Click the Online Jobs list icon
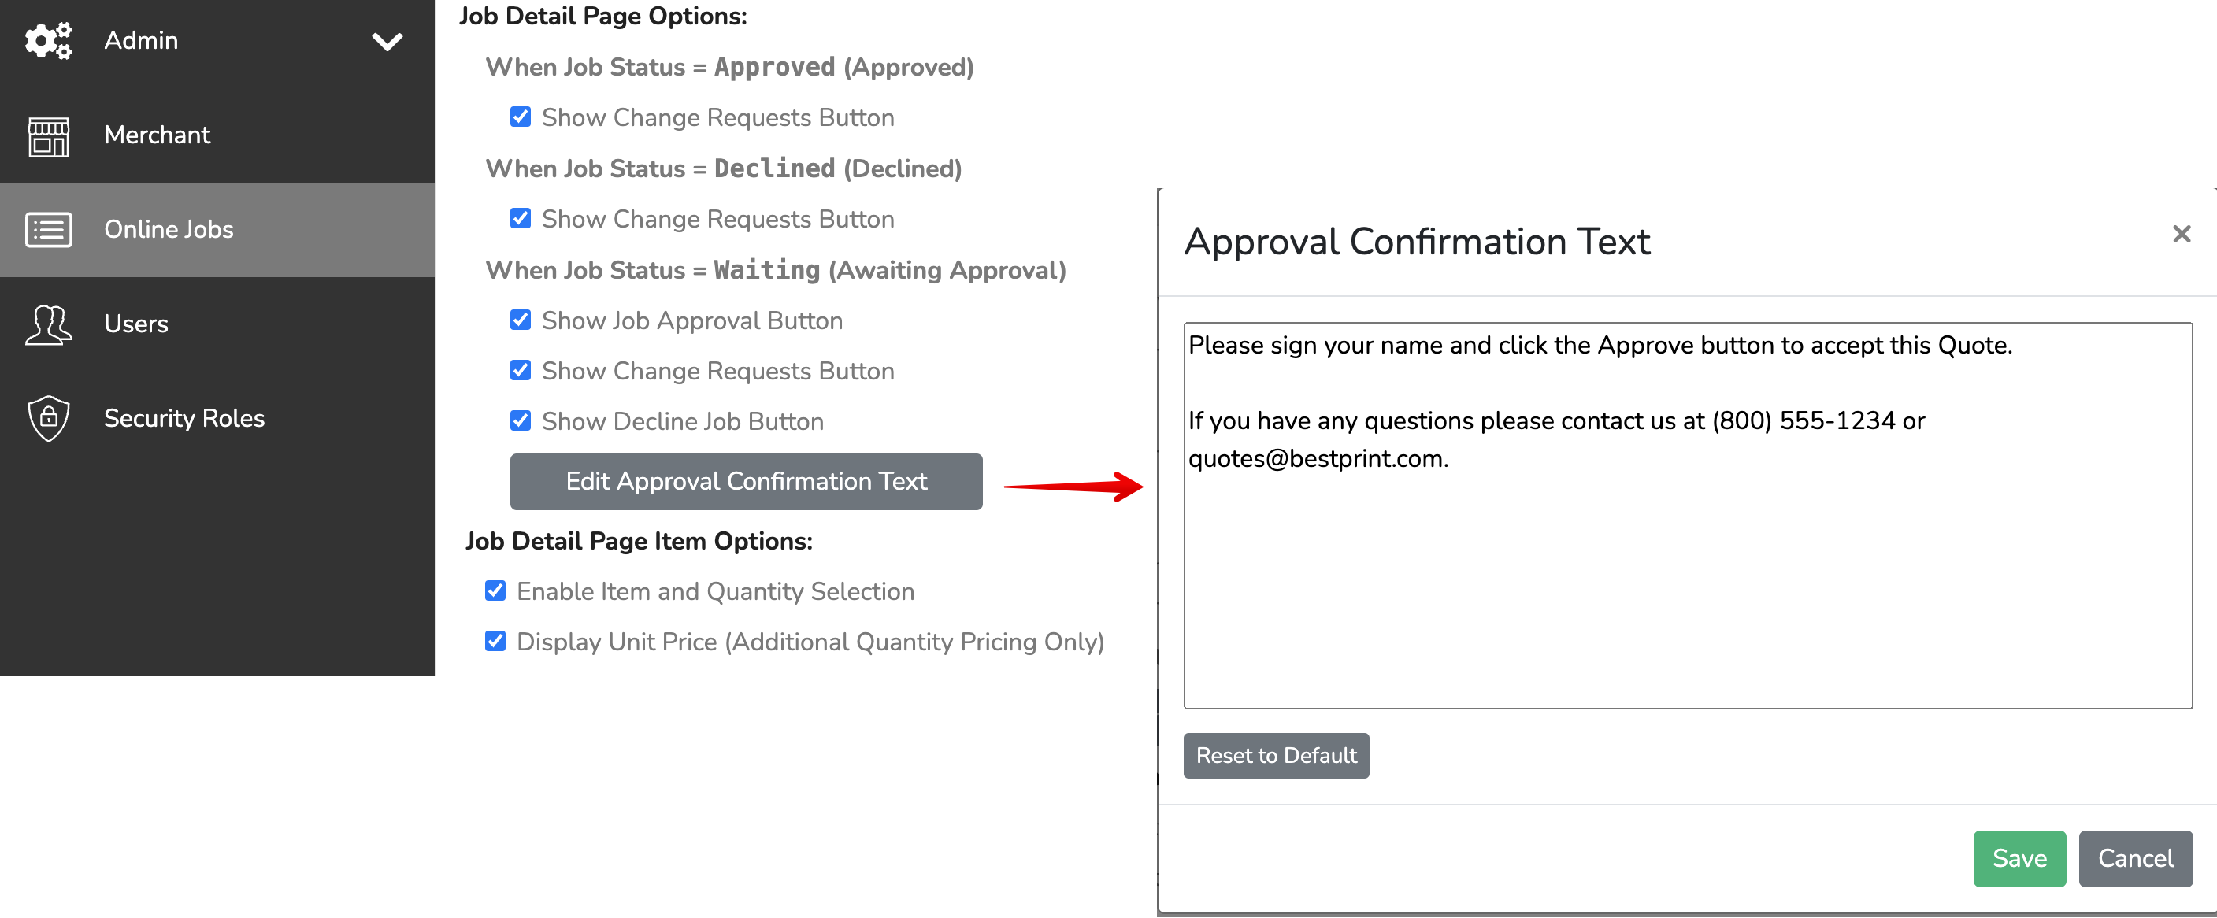Image resolution: width=2217 pixels, height=918 pixels. (48, 230)
